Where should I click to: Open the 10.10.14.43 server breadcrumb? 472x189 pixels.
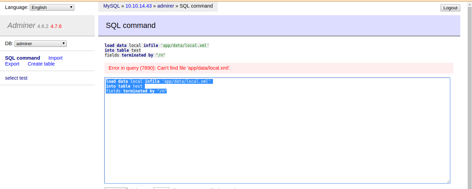(x=138, y=6)
